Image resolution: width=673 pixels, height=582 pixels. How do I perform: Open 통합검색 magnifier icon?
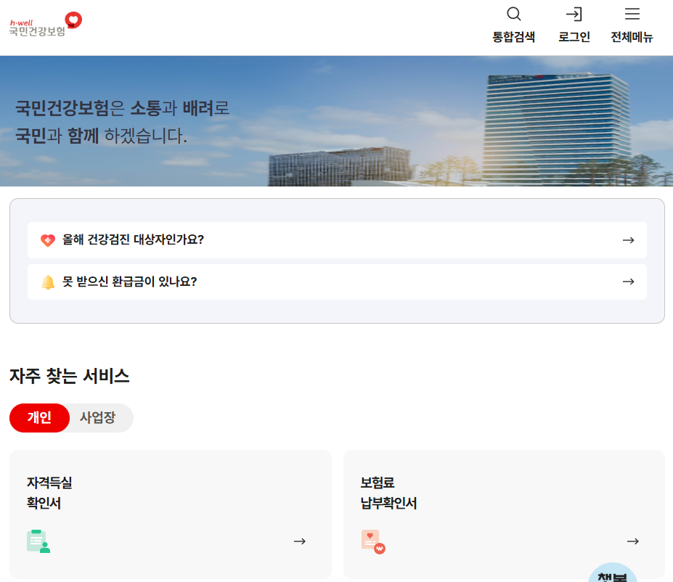click(x=513, y=15)
